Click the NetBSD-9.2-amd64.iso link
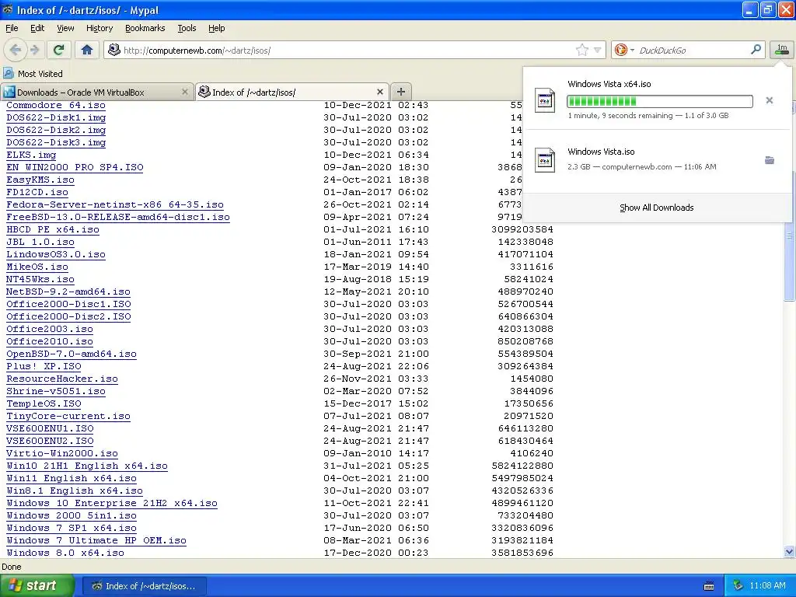 pos(68,292)
